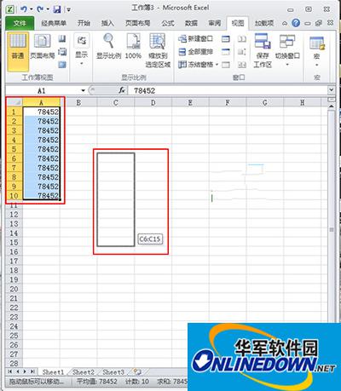This screenshot has width=341, height=391.
Task: Click the vertical scrollbar up arrow
Action: coord(332,106)
